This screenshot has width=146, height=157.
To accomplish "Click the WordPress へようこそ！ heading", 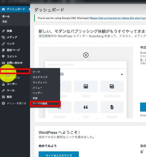I will (59, 132).
